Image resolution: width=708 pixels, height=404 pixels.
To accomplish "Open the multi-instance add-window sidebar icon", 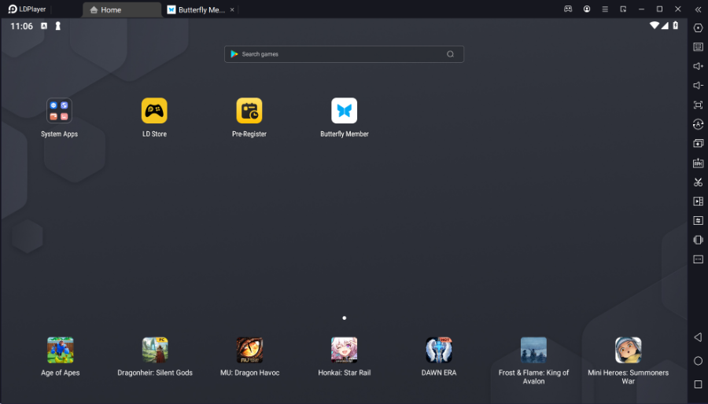I will click(x=698, y=143).
